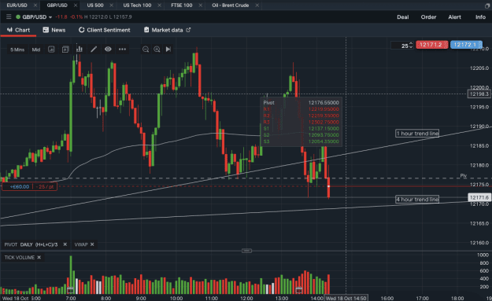Create a price Alert
Screen dimensions: 492x301
454,17
